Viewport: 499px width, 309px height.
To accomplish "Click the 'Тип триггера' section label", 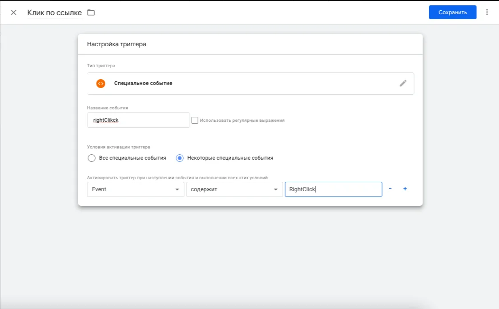I will click(x=101, y=66).
